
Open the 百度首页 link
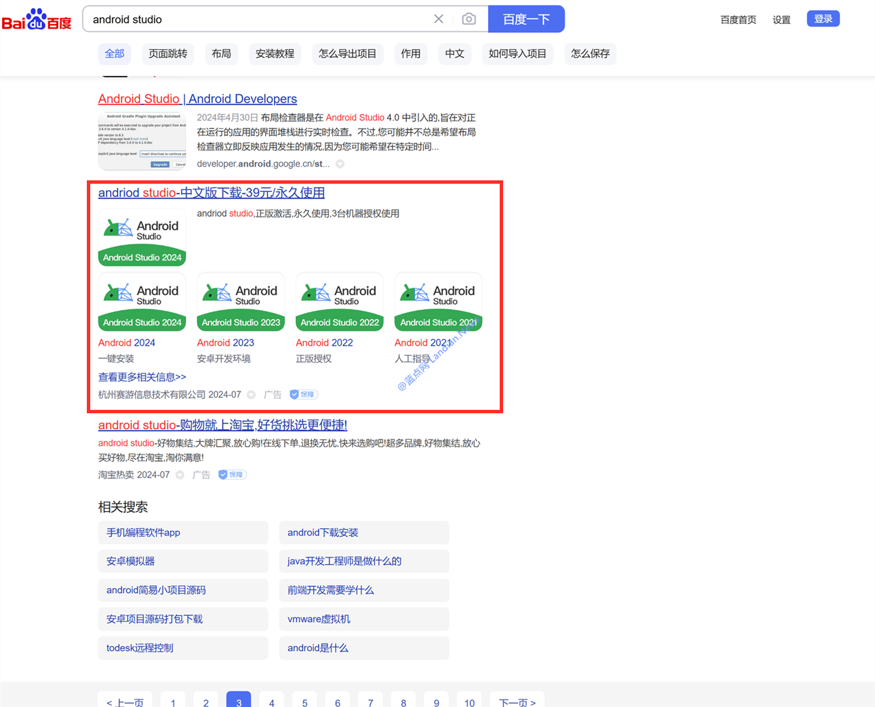pos(738,20)
